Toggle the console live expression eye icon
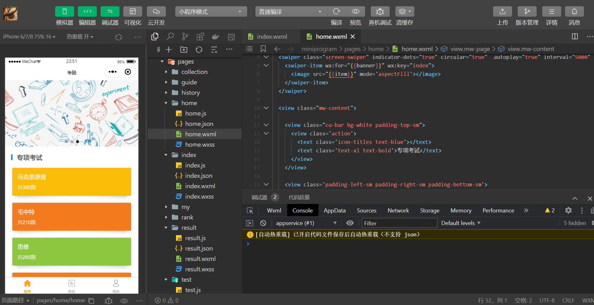Screen dimensions: 594x305 350,223
